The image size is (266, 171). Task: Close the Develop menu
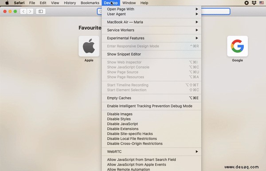111,3
